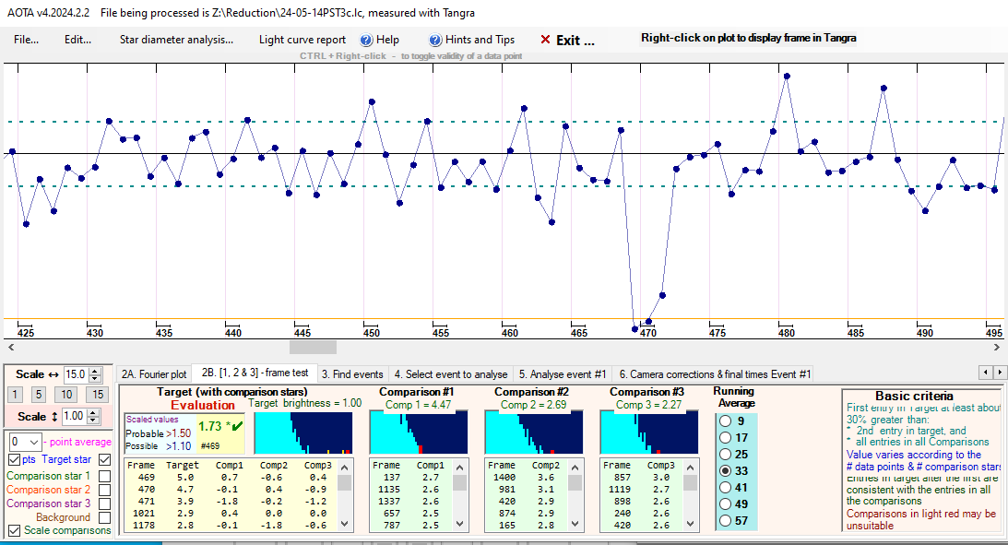Viewport: 1008px width, 545px height.
Task: Enable the Background checkbox
Action: (x=105, y=517)
